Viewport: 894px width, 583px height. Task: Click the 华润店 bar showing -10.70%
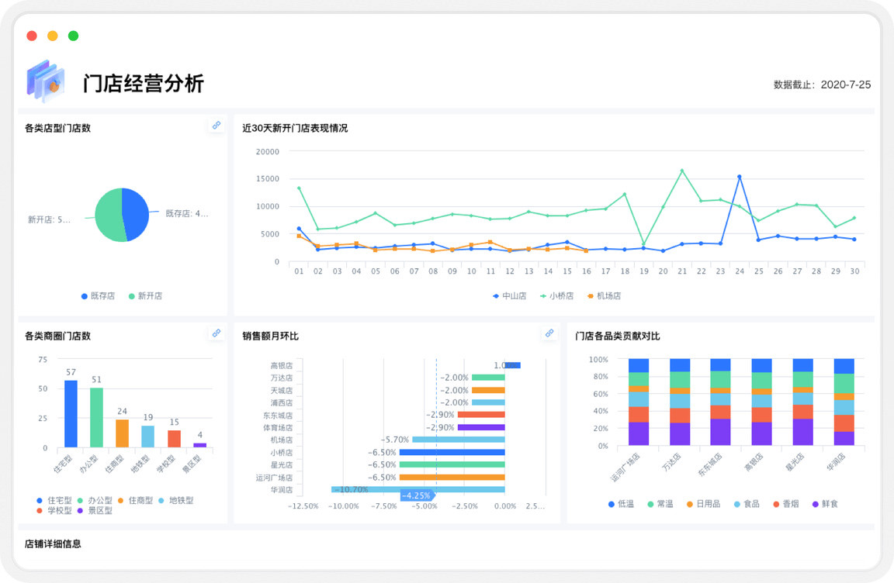(x=418, y=489)
